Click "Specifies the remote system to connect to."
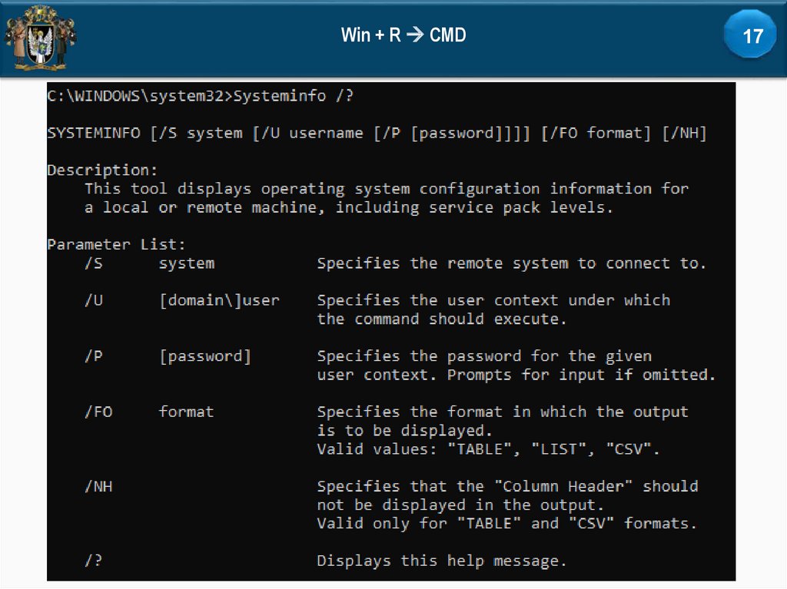This screenshot has width=787, height=589. pos(511,263)
